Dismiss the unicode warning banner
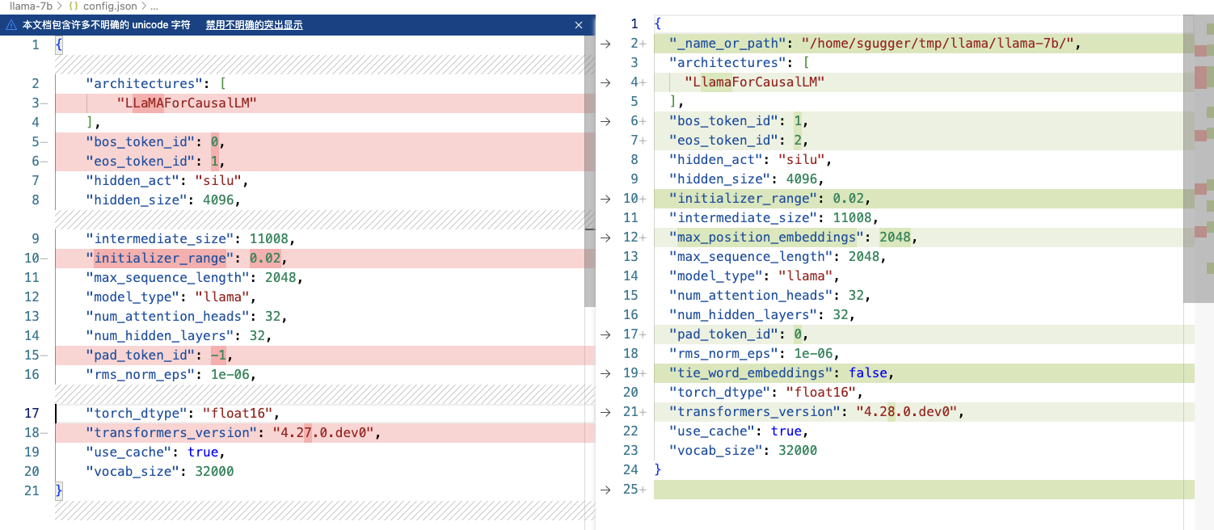The width and height of the screenshot is (1214, 530). pos(579,25)
